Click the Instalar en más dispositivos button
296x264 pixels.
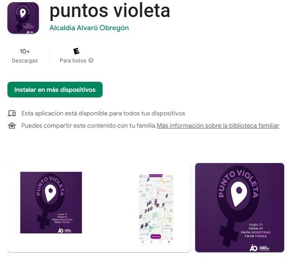tap(55, 90)
